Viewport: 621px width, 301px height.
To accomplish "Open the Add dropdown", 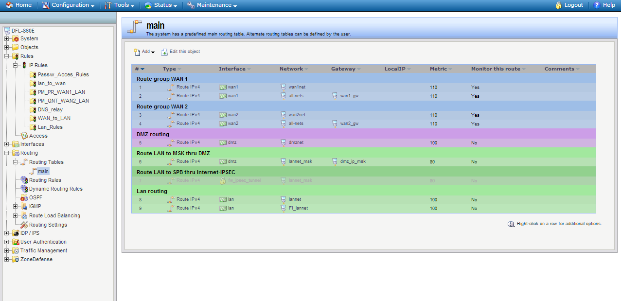I will click(x=145, y=52).
